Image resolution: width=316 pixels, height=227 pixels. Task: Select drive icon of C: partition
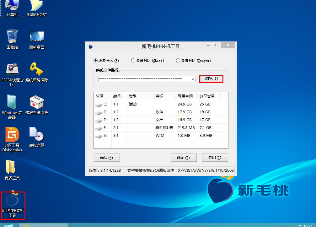click(99, 105)
